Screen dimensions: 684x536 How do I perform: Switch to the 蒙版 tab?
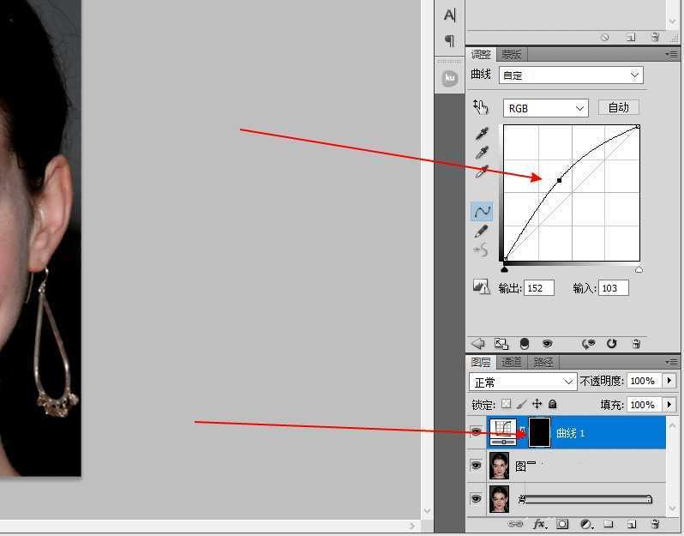tap(512, 55)
